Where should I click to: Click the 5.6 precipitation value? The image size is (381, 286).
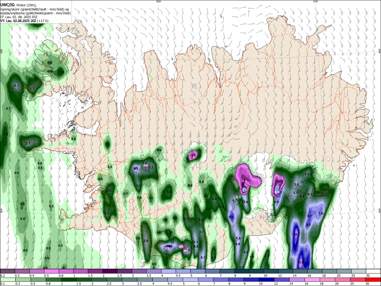click(x=246, y=202)
